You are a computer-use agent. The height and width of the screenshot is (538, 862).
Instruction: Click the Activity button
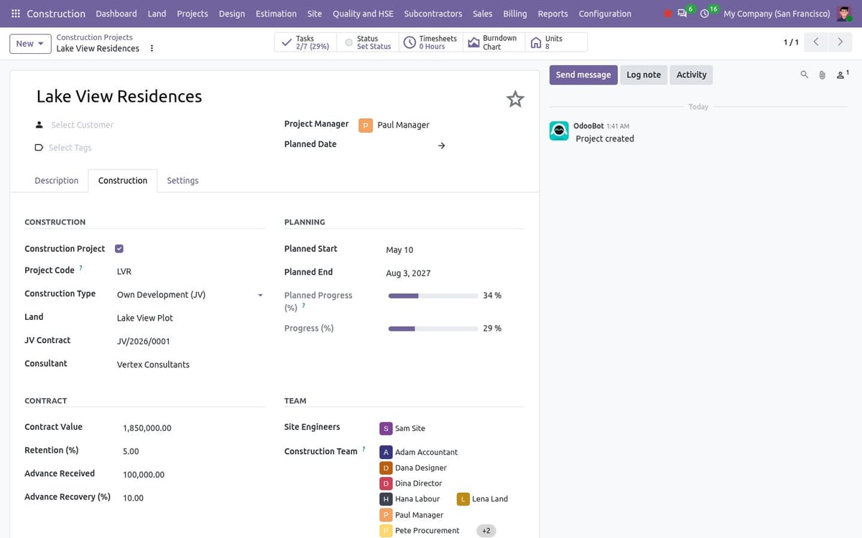tap(692, 75)
